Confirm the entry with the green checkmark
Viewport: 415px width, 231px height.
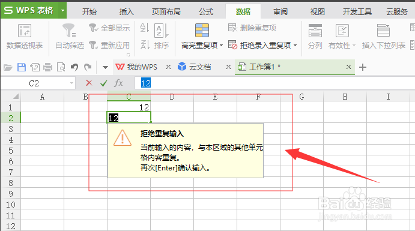point(104,83)
